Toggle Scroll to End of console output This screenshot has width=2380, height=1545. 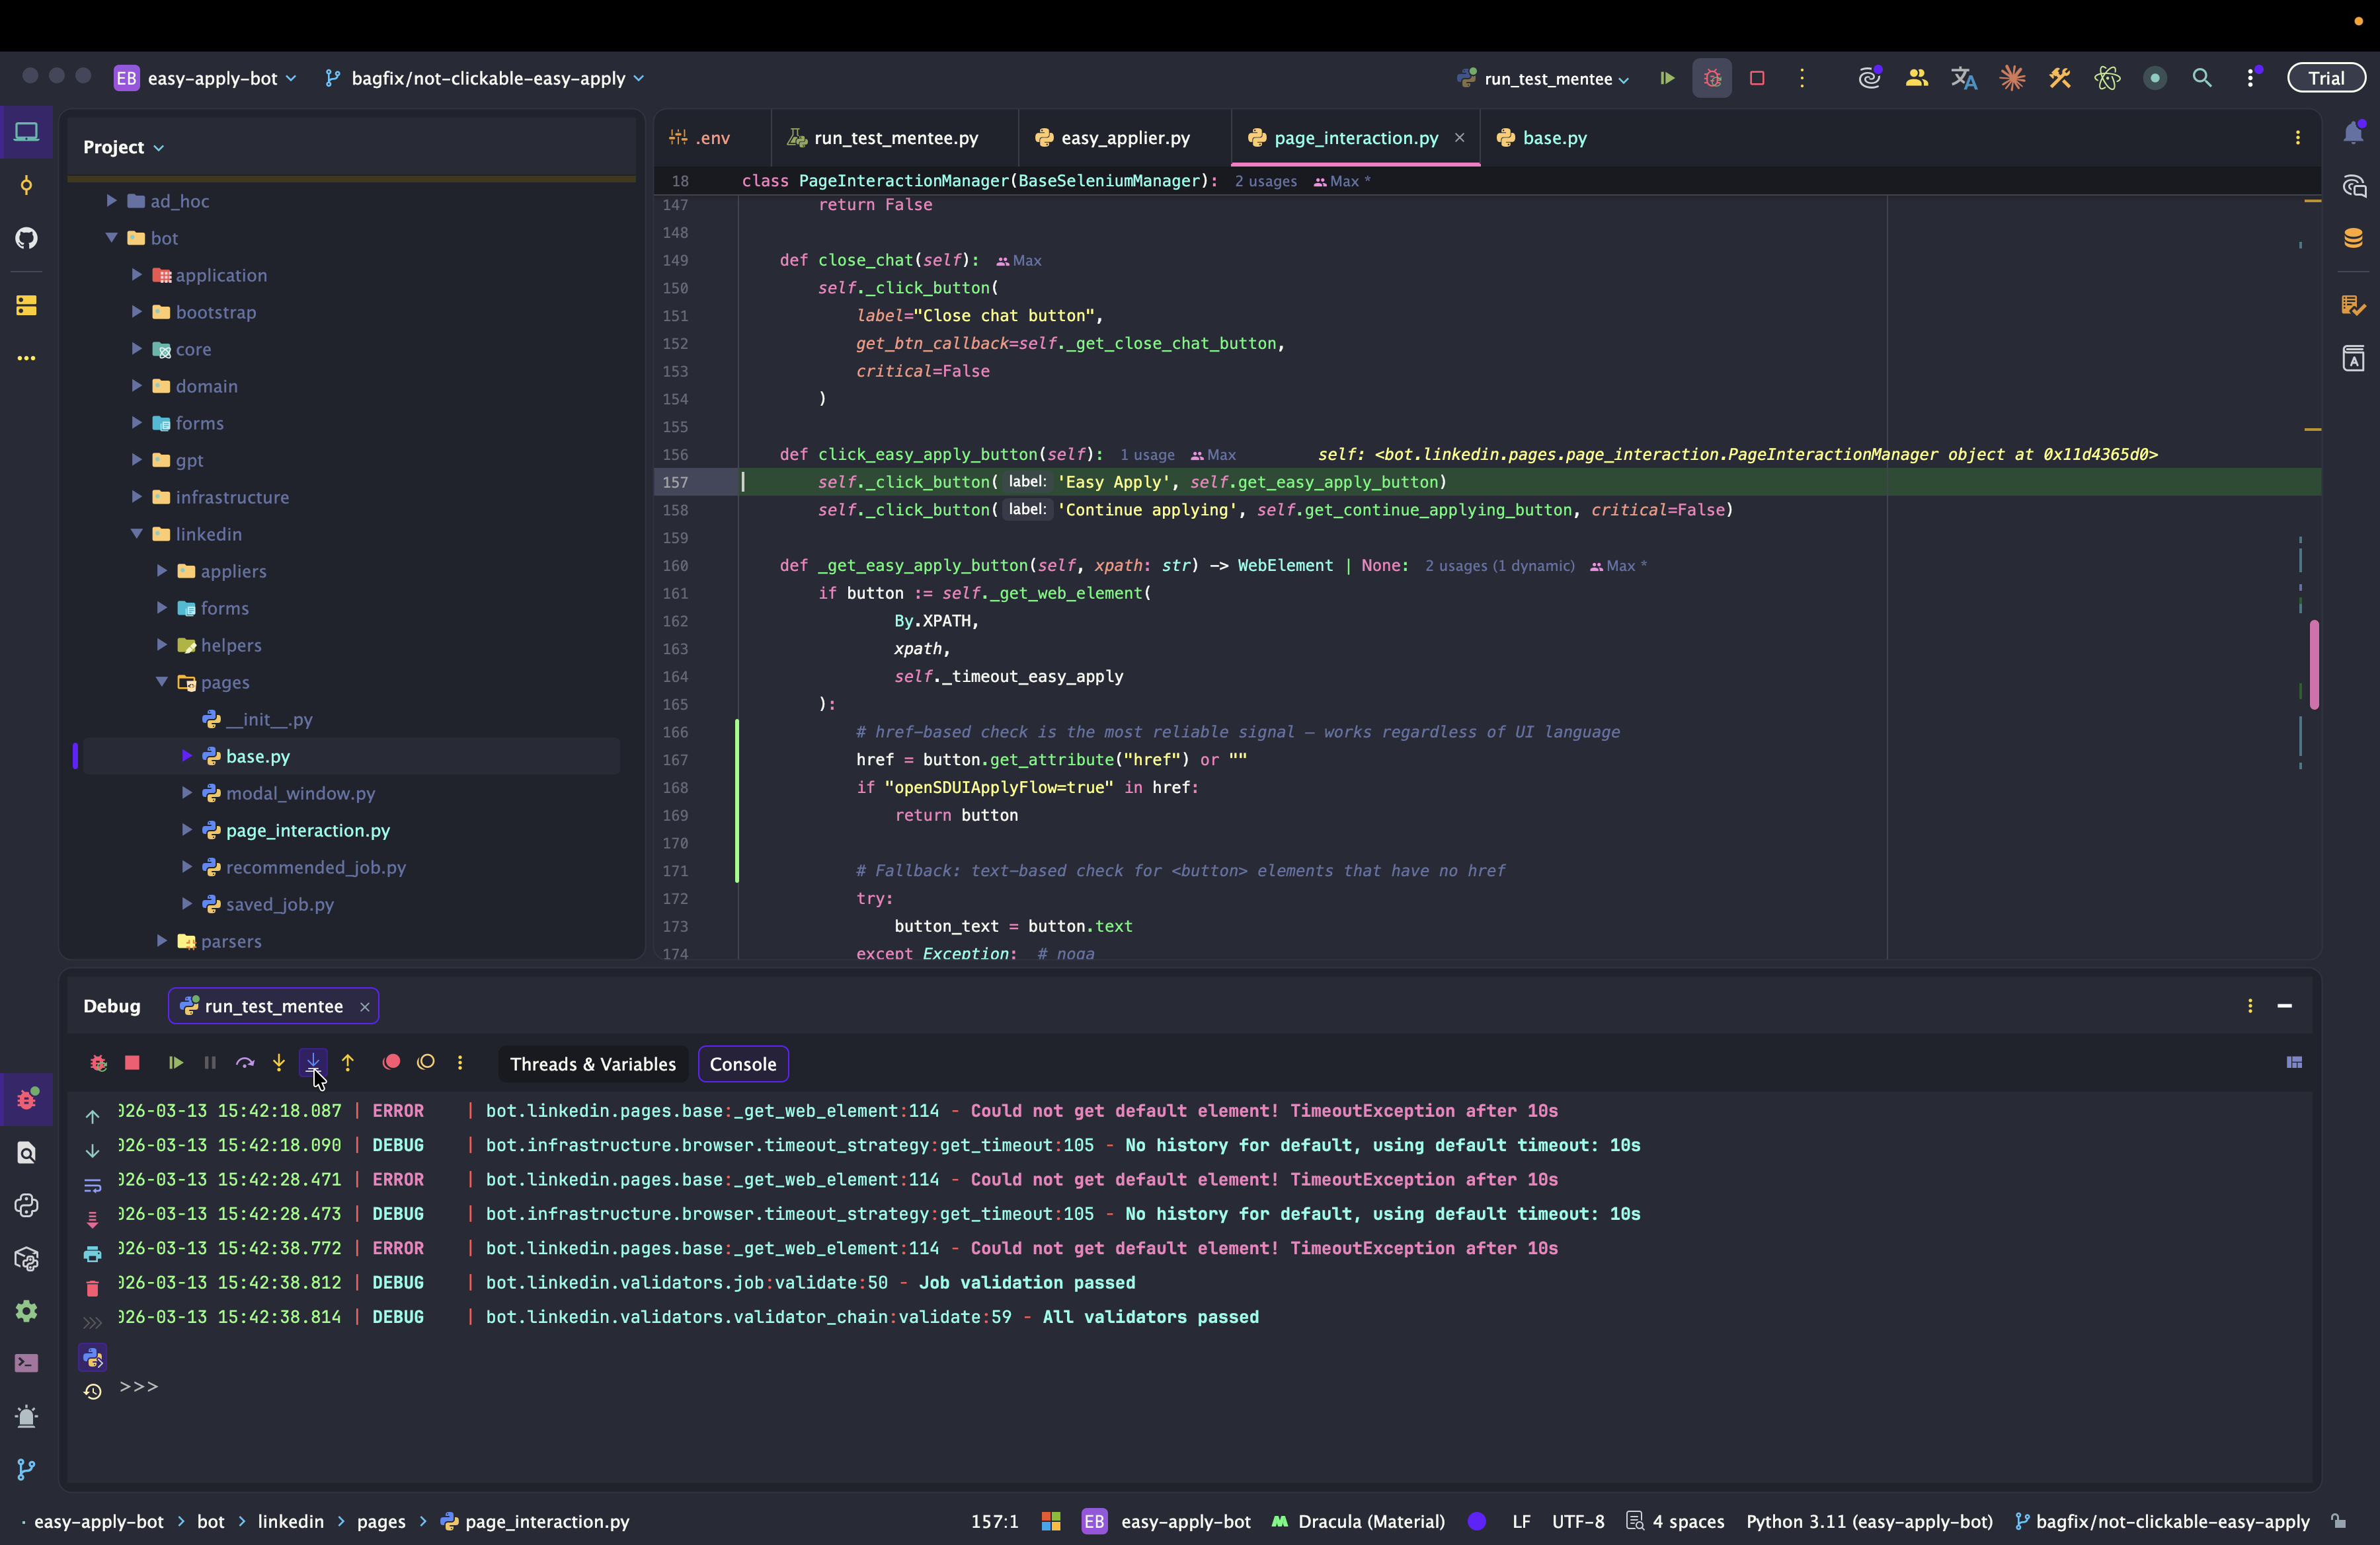[x=92, y=1219]
